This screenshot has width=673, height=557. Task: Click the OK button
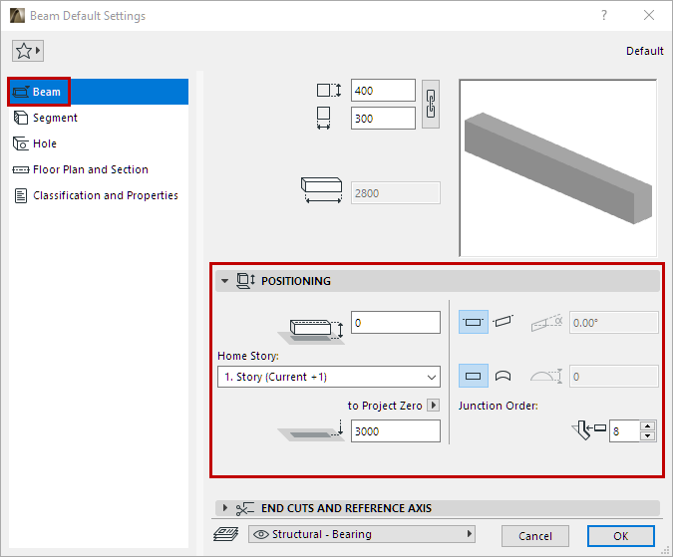pos(620,536)
